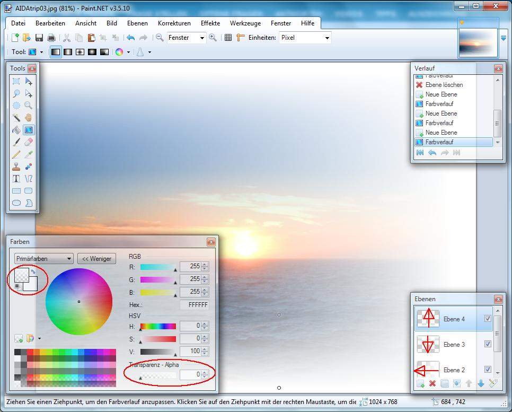The width and height of the screenshot is (512, 412).
Task: Delete layer using red X icon
Action: click(x=432, y=383)
